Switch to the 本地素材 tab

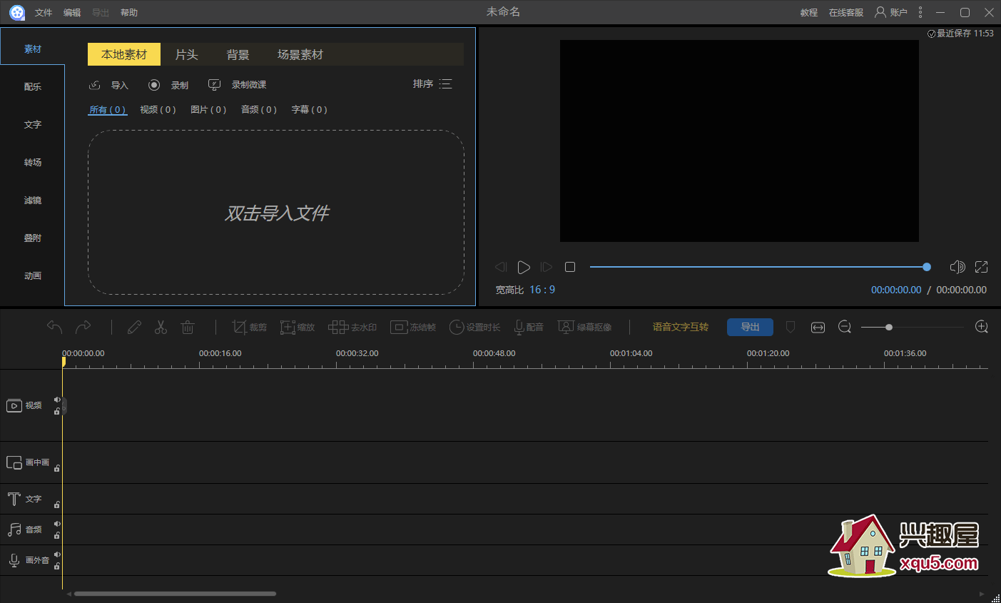point(124,54)
